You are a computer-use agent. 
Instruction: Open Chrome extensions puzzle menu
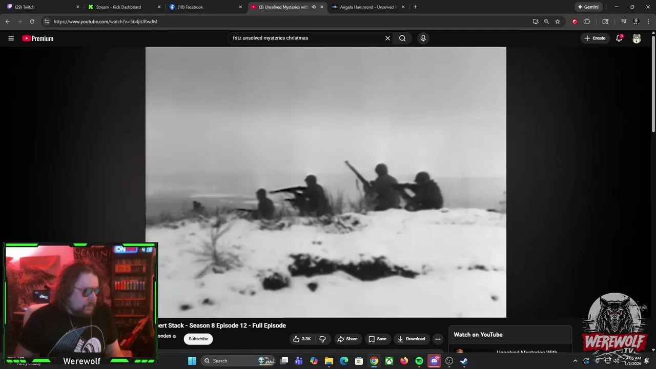coord(587,22)
